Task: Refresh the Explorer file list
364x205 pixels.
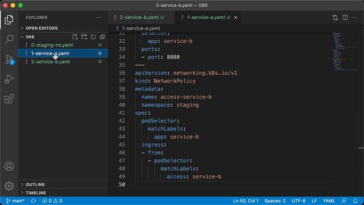Action: [x=93, y=36]
